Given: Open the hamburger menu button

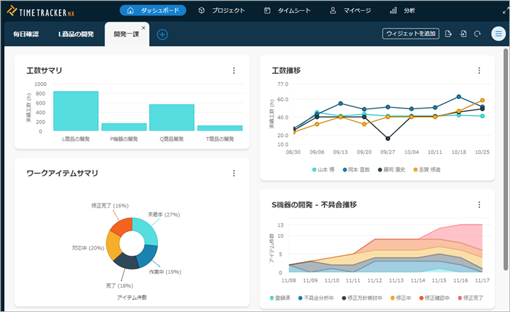Looking at the screenshot, I should (x=497, y=34).
